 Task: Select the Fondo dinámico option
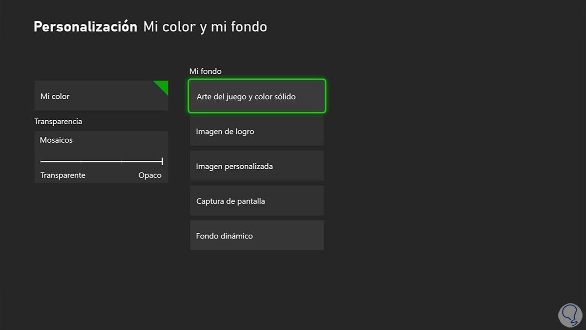(x=257, y=236)
